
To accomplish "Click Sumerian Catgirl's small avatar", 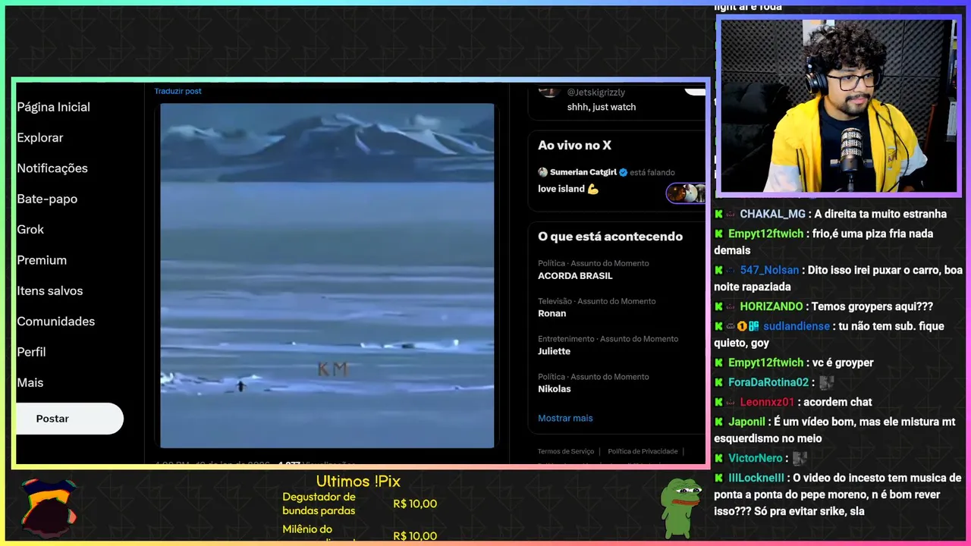I will tap(542, 172).
